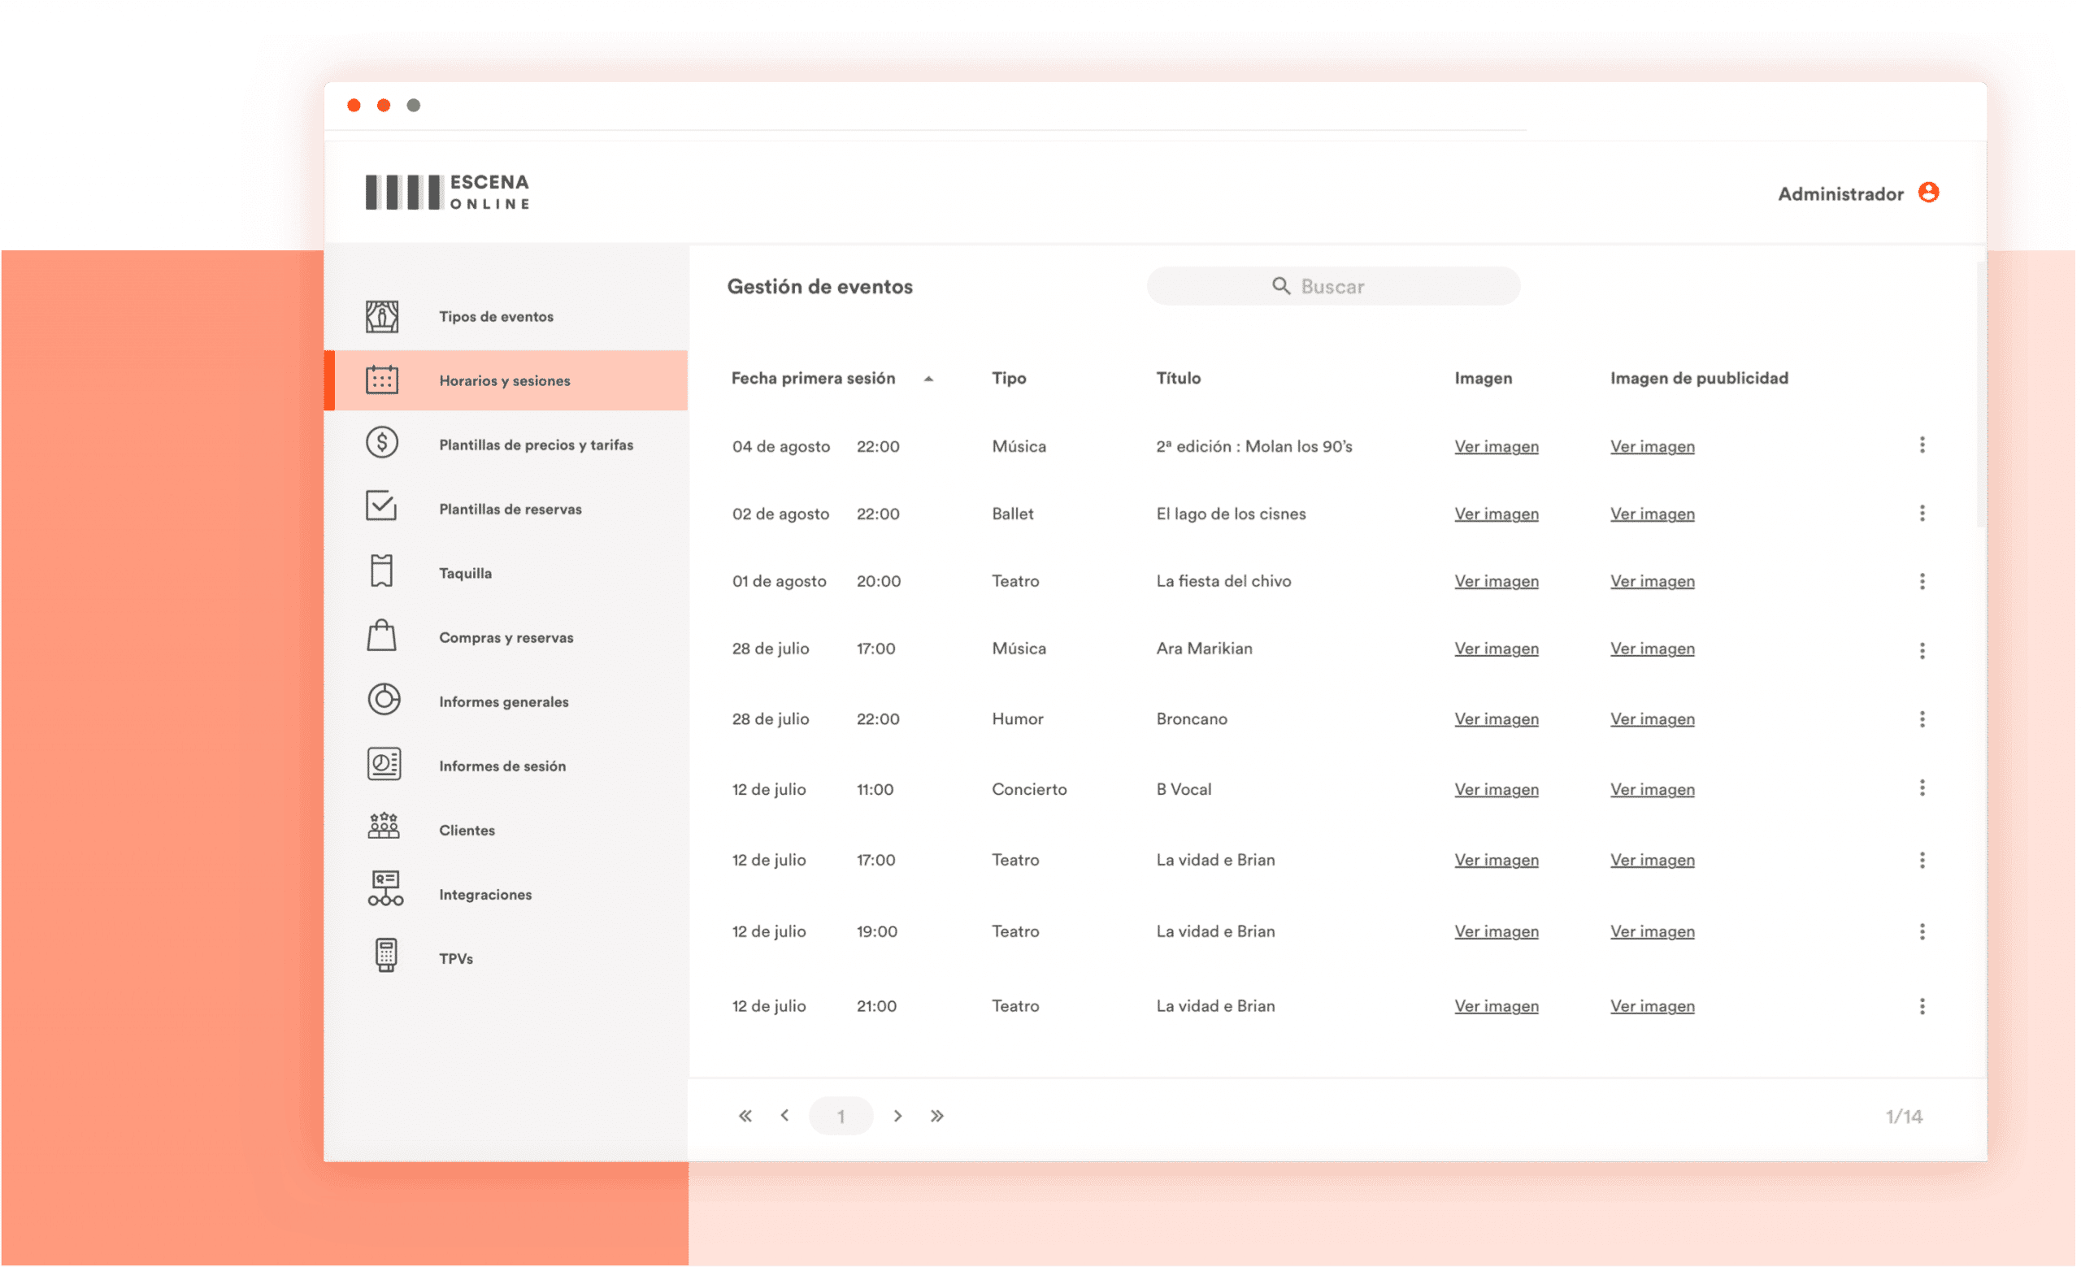Click the checkmark icon for Plantillas de reservas
This screenshot has width=2081, height=1267.
pyautogui.click(x=381, y=505)
